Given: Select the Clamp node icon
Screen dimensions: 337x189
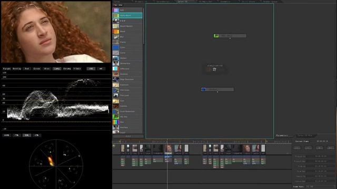Looking at the screenshot, I should [116, 42].
